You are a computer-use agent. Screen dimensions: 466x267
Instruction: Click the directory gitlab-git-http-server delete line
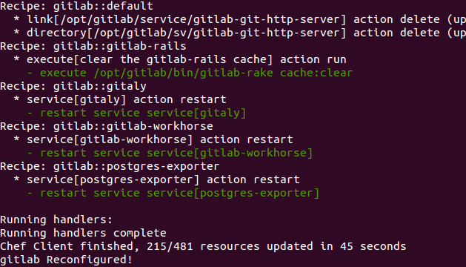(x=239, y=33)
